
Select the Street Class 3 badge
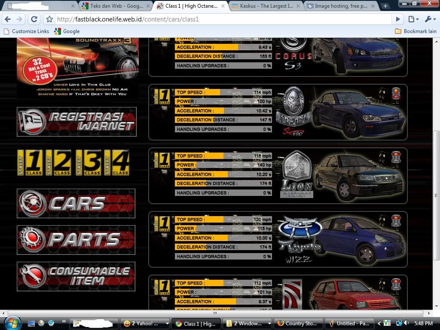(x=88, y=162)
